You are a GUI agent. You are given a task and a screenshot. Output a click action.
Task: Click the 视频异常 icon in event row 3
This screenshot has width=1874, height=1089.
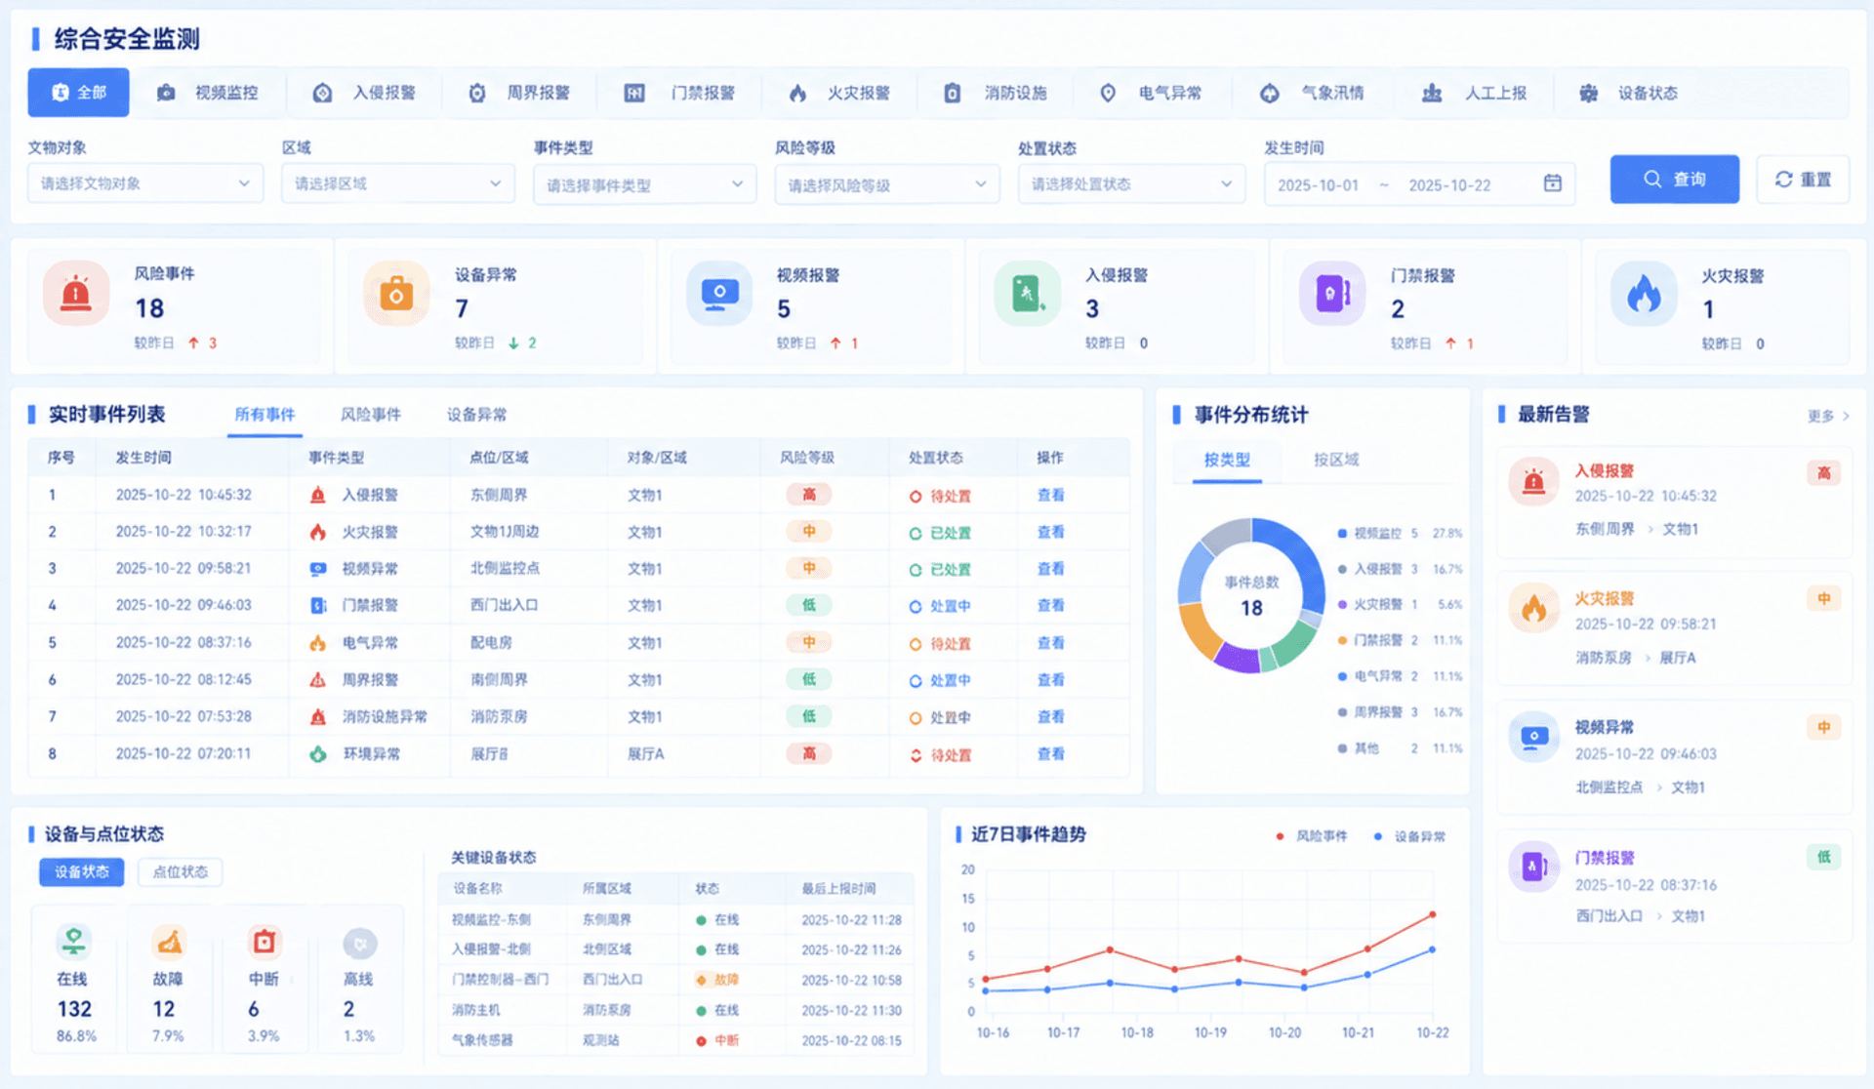coord(318,569)
